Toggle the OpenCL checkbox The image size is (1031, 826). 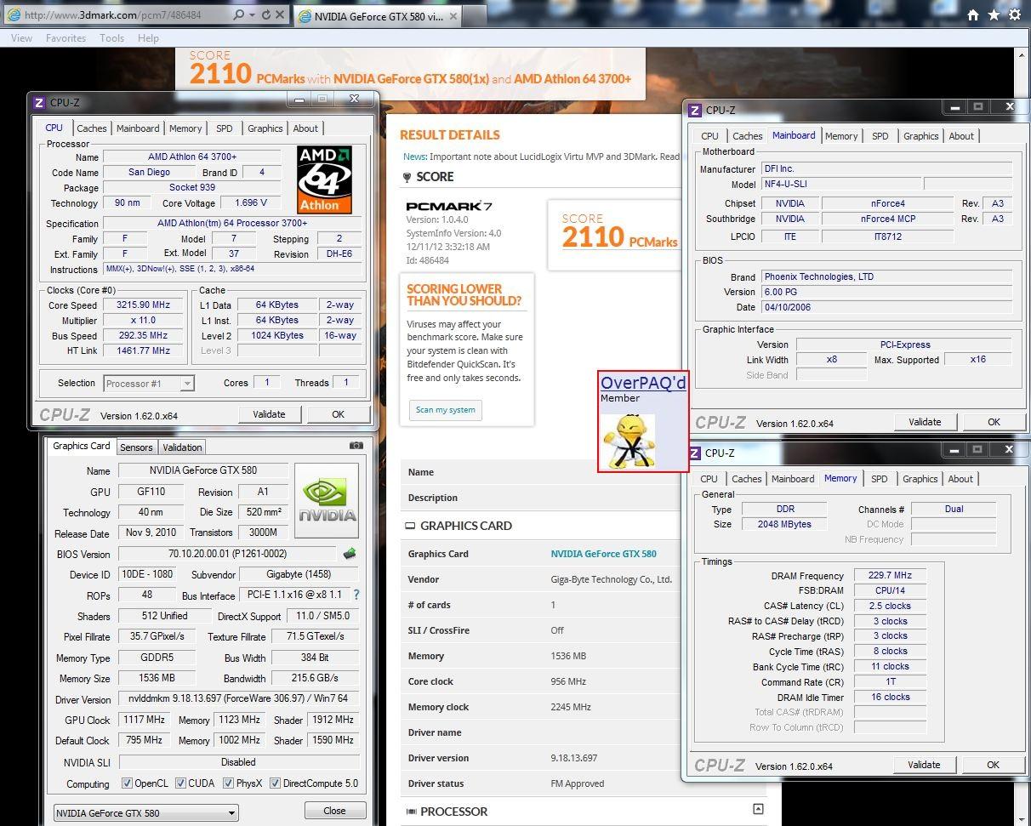pos(127,783)
